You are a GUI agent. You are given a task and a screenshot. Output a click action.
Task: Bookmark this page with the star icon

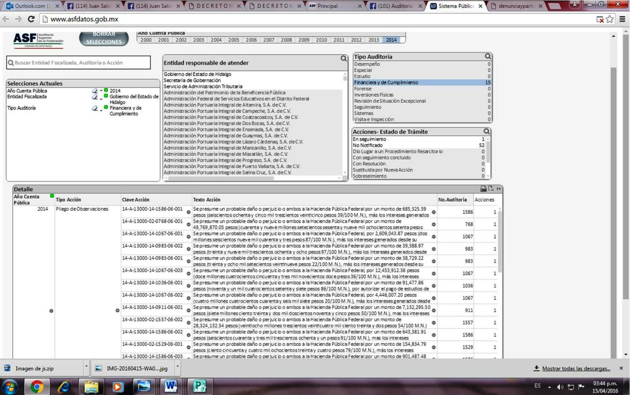[610, 19]
